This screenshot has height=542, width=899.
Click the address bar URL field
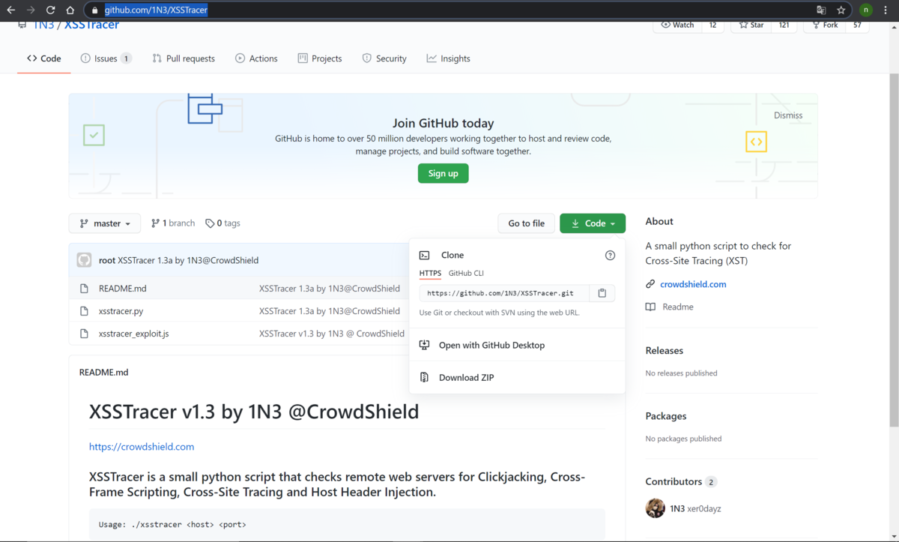coord(449,10)
